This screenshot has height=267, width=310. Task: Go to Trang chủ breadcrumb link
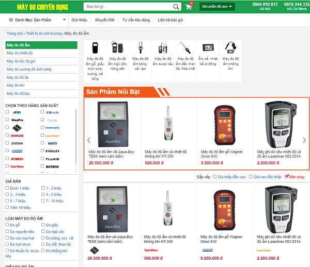tap(15, 34)
